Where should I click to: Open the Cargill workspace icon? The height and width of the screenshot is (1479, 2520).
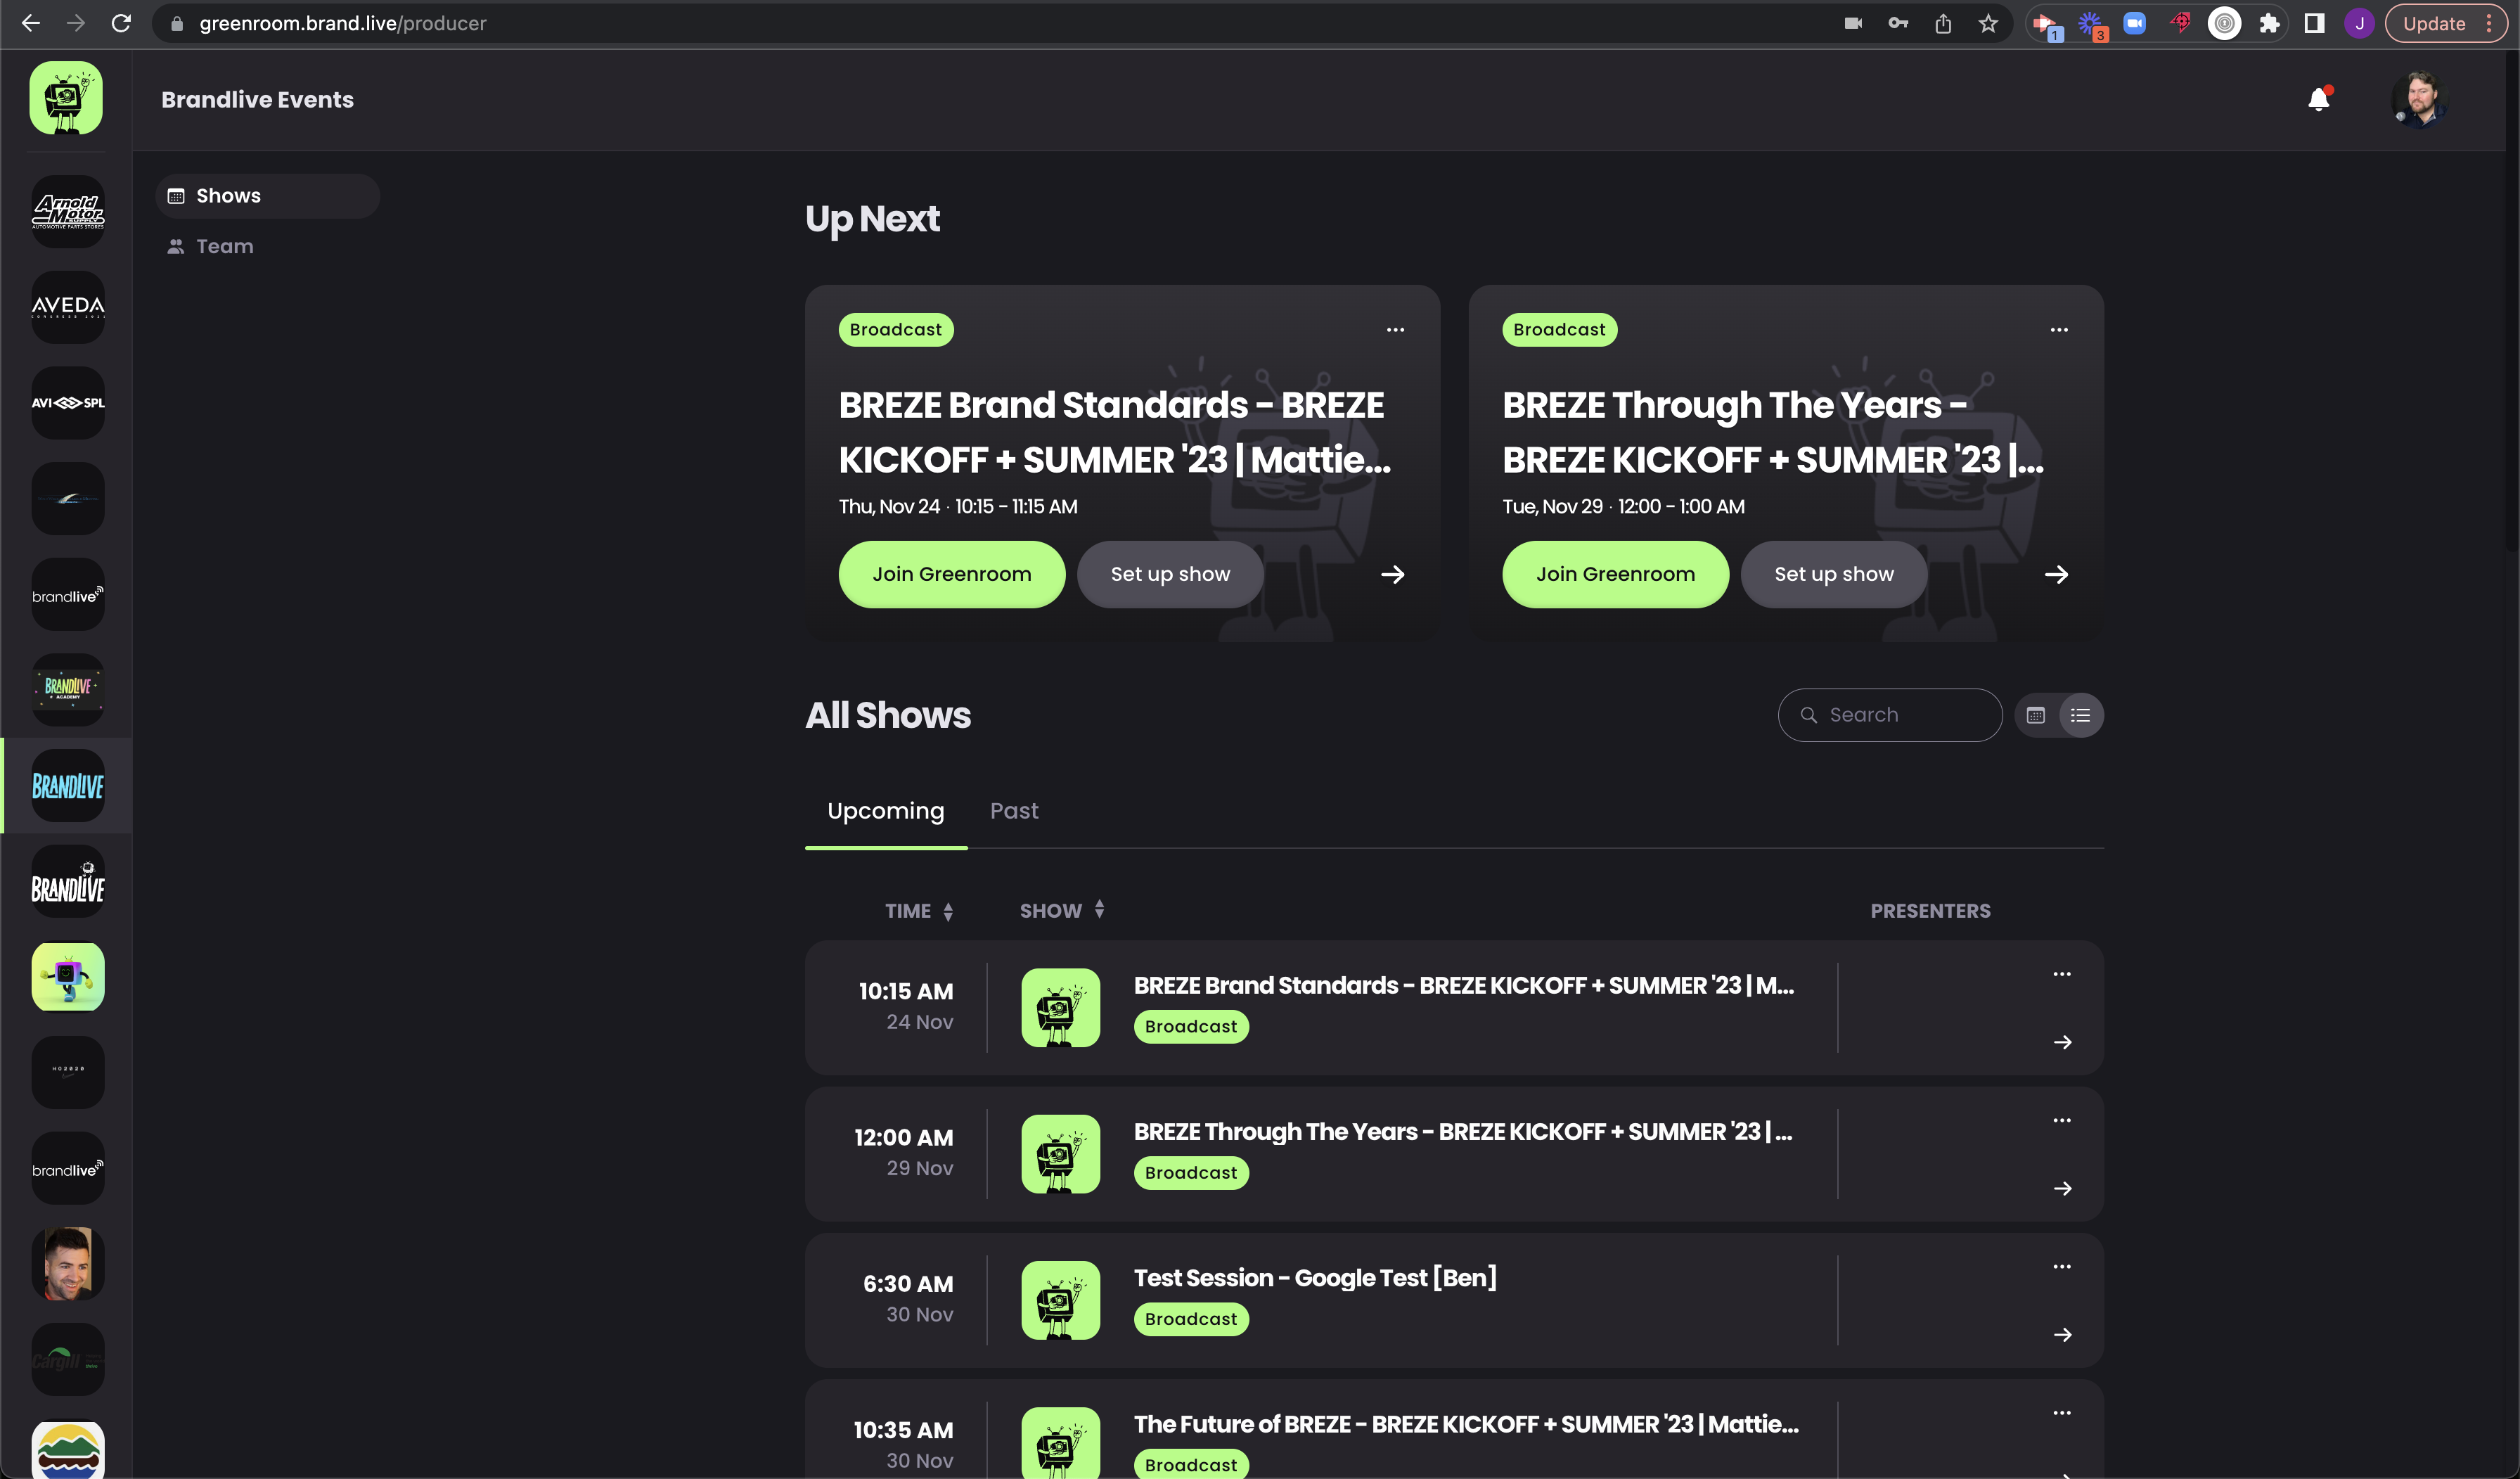[x=67, y=1360]
